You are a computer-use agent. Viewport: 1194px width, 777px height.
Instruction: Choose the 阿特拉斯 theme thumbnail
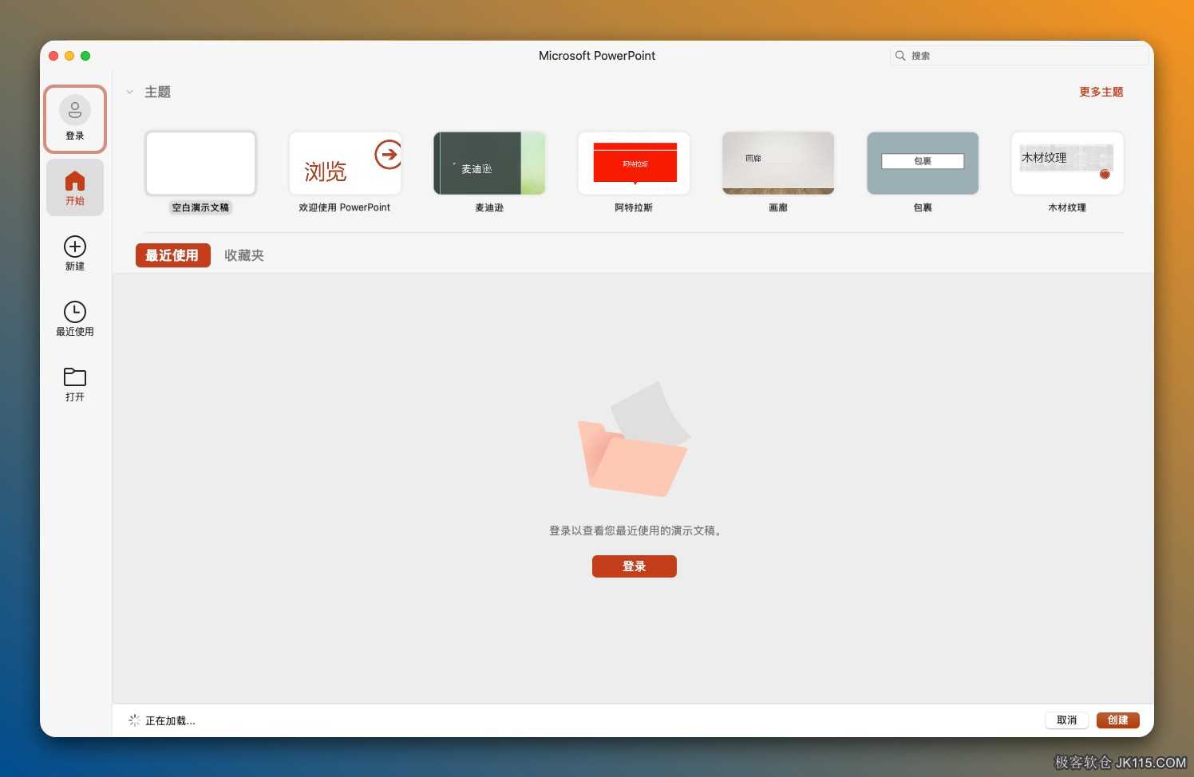click(634, 164)
